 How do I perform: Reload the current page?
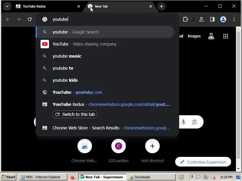pos(30,19)
